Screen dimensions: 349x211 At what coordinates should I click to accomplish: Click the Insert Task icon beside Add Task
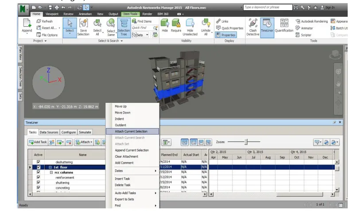coord(52,142)
